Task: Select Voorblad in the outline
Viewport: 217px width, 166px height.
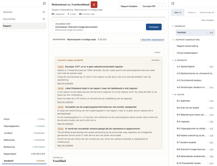Action: pos(195,32)
